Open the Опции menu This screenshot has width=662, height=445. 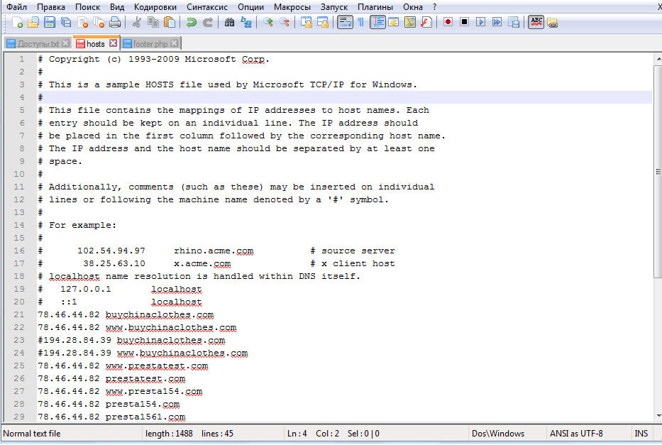point(250,7)
